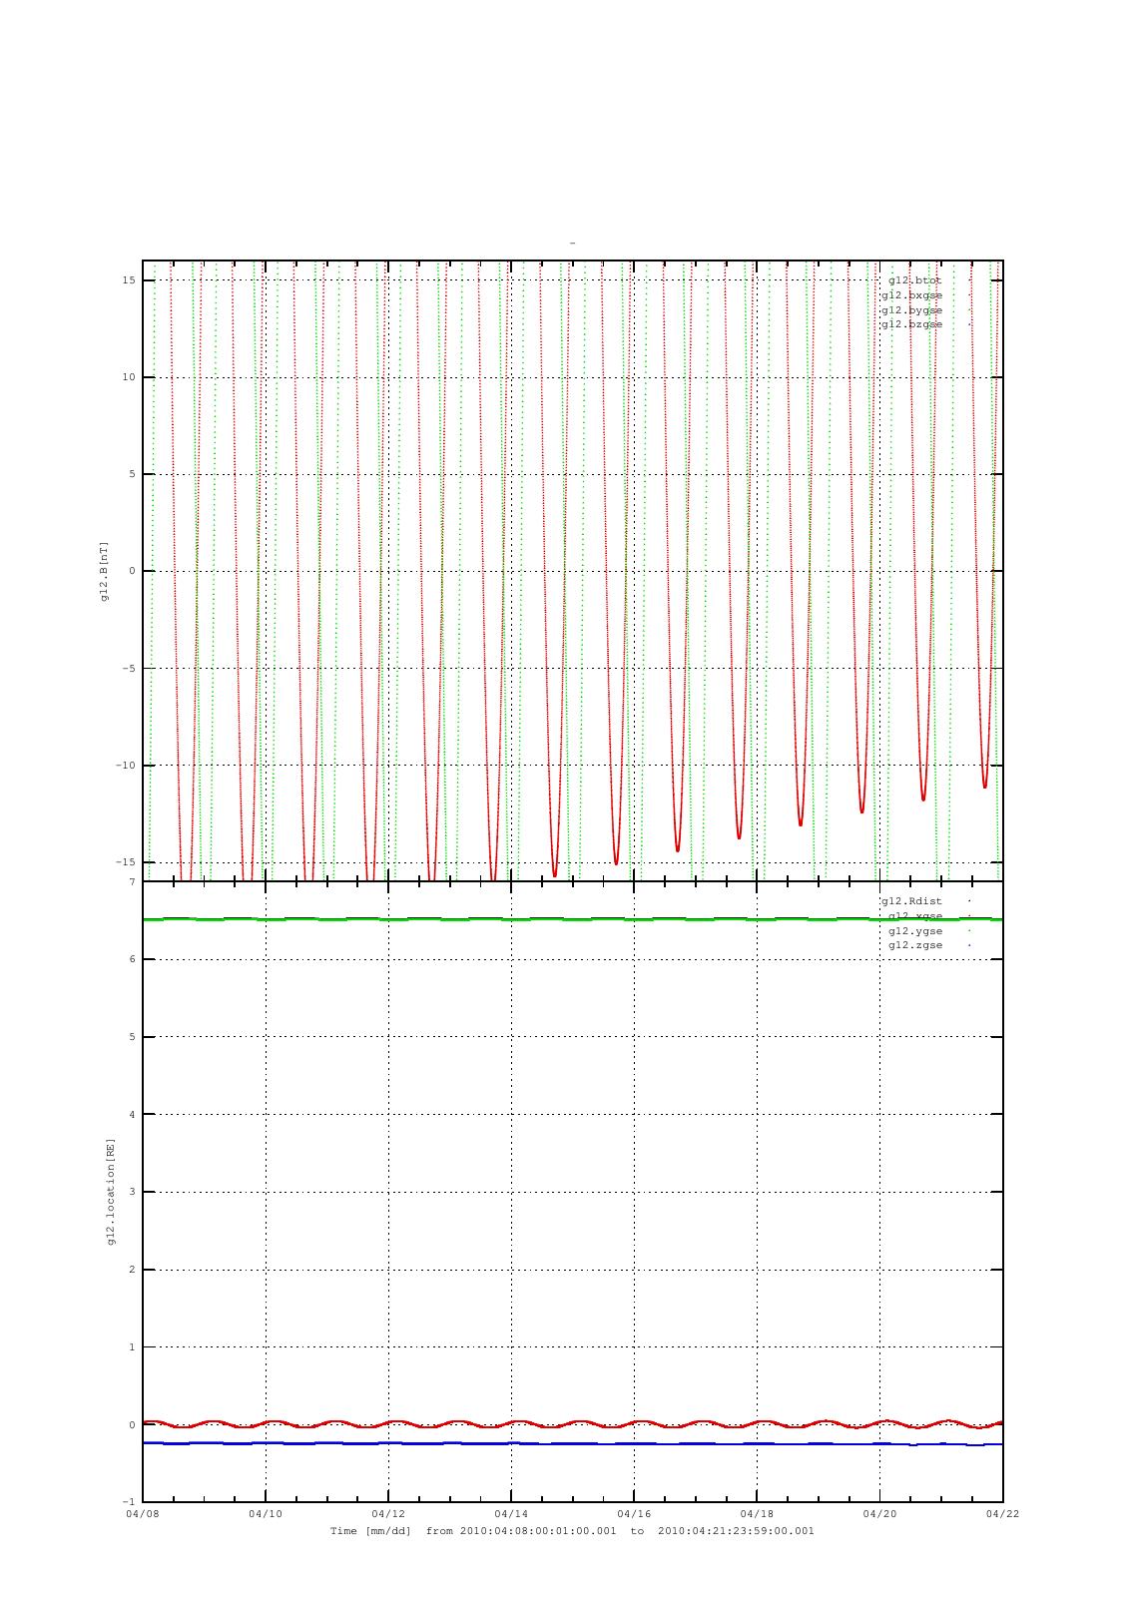Viewport: 1129px width, 1597px height.
Task: Click the g12.Rdist legend entry
Action: [x=910, y=901]
